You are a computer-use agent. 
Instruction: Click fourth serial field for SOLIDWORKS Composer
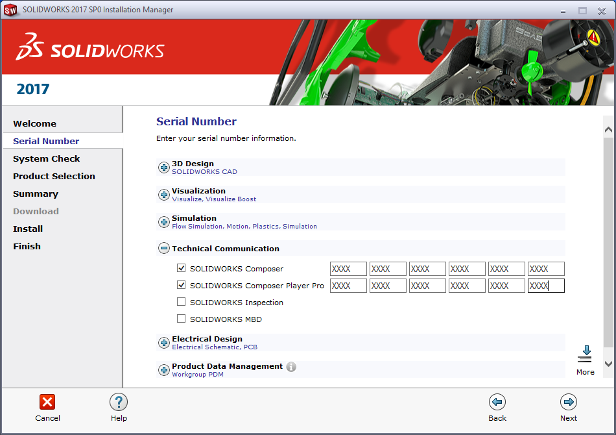click(x=467, y=269)
